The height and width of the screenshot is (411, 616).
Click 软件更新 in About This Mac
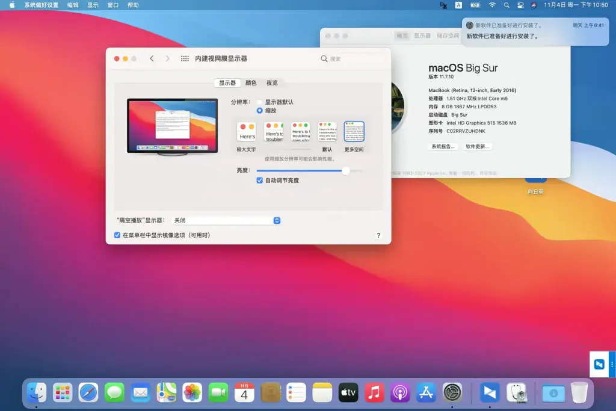pos(477,146)
